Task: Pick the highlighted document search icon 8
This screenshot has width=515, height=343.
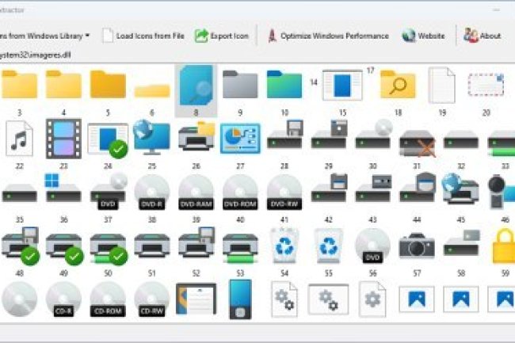Action: point(196,86)
